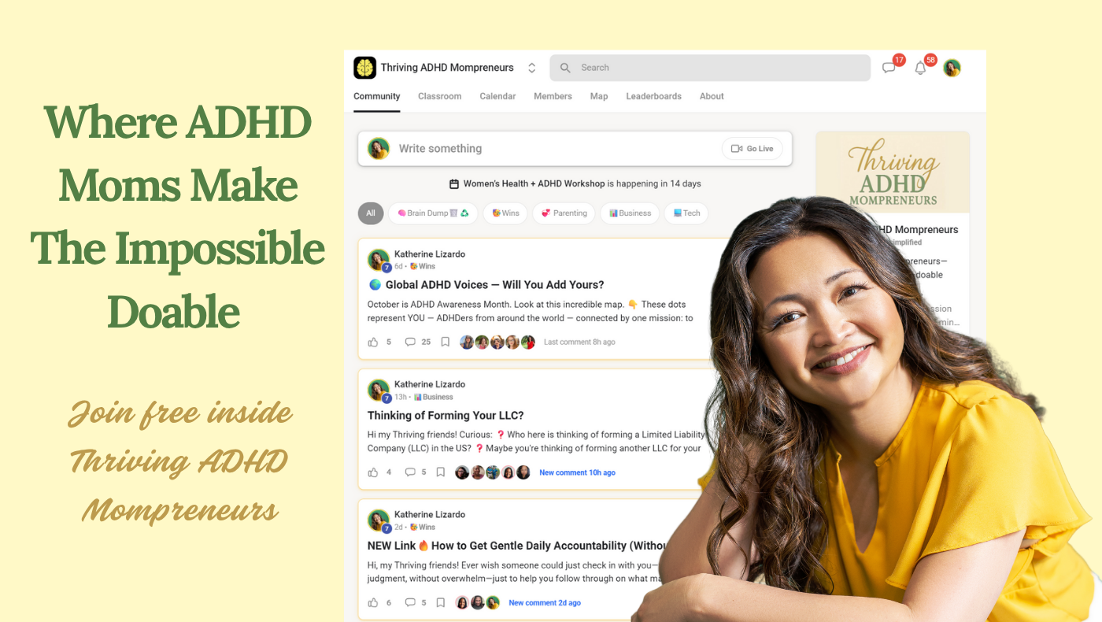
Task: Click the Wins tag on Global ADHD Voices post
Action: (x=423, y=267)
